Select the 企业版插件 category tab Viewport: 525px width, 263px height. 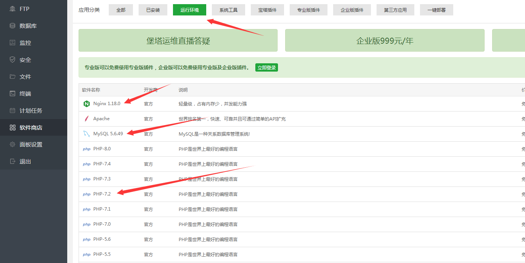click(352, 10)
